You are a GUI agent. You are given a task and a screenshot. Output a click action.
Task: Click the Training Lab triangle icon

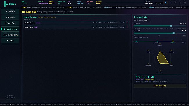point(4,29)
